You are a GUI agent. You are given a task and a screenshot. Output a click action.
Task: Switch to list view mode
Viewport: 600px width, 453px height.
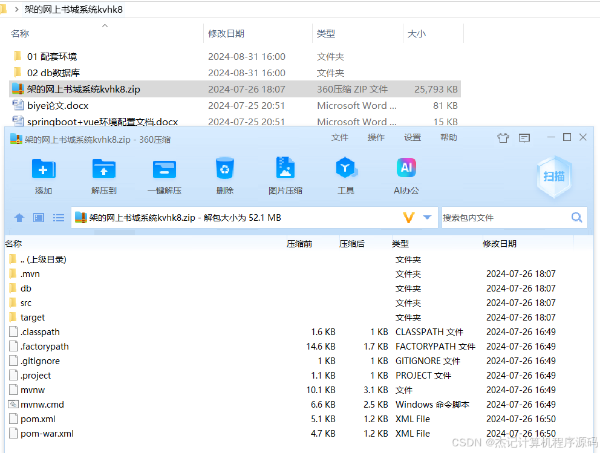tap(59, 217)
